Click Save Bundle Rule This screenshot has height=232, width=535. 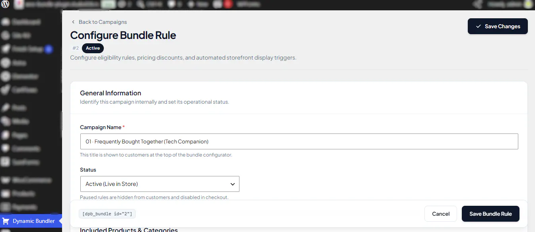tap(490, 214)
